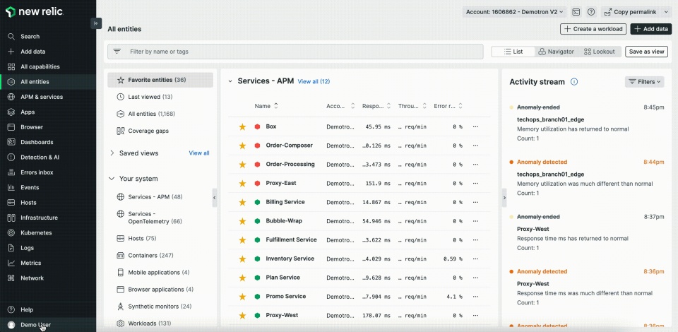Open Saved views View all link
This screenshot has width=678, height=332.
coord(199,153)
